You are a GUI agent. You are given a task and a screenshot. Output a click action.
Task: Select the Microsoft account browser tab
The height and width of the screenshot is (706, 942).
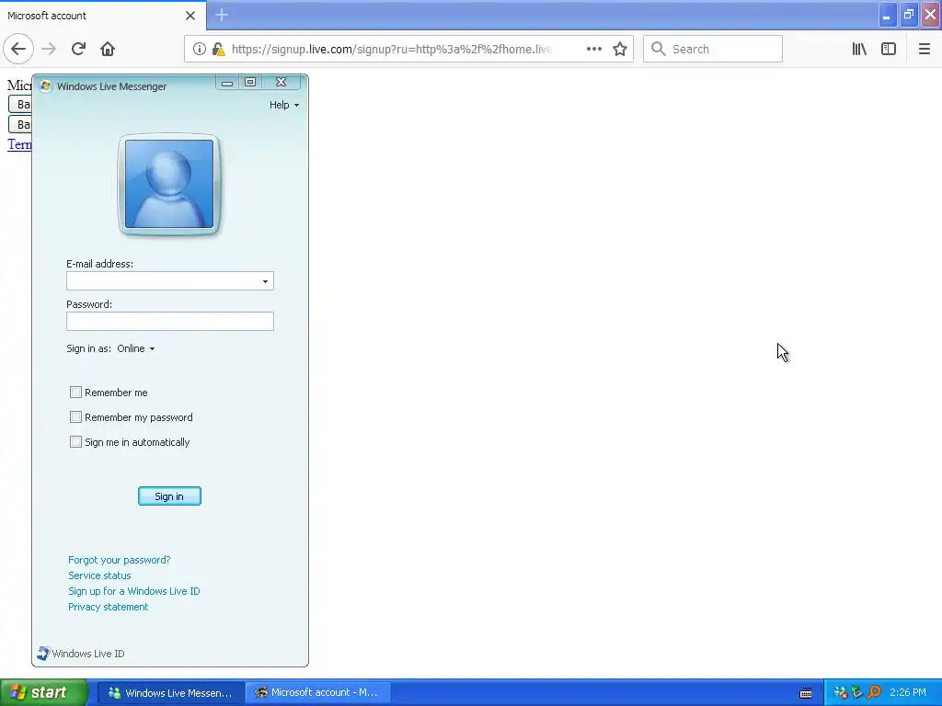tap(103, 16)
